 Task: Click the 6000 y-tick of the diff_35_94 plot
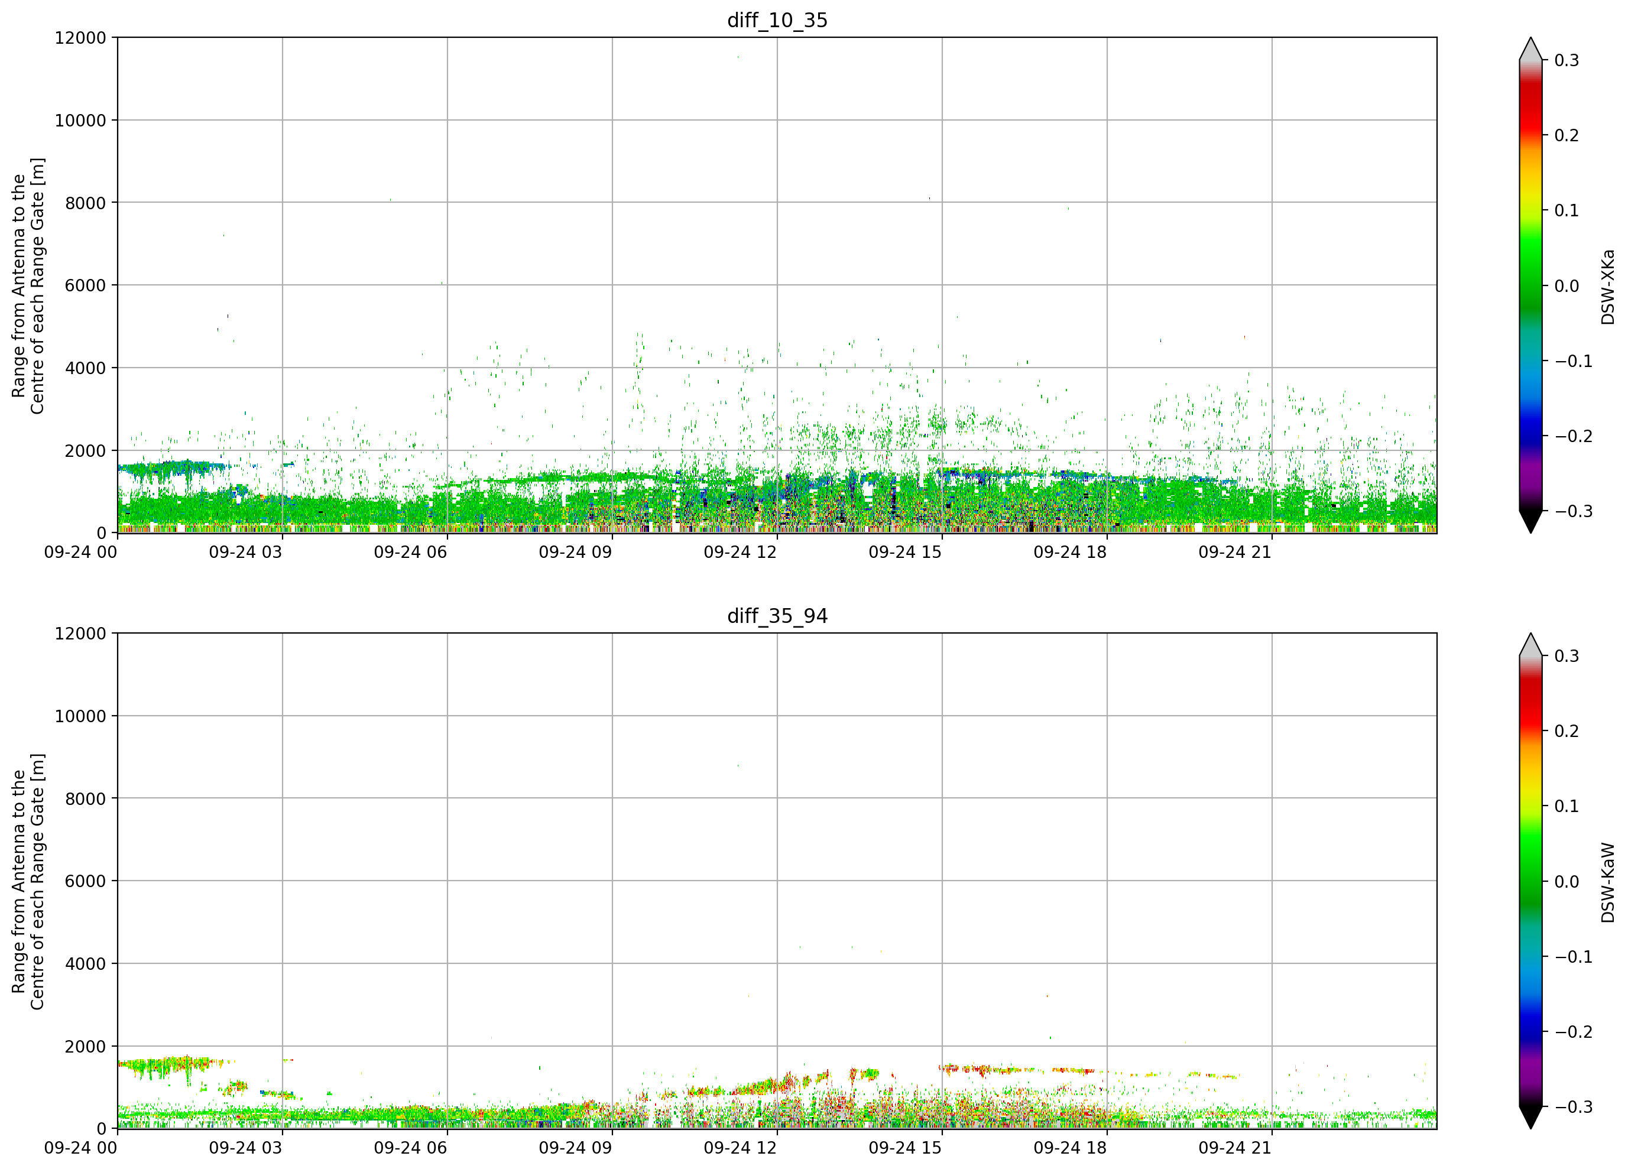pyautogui.click(x=85, y=881)
